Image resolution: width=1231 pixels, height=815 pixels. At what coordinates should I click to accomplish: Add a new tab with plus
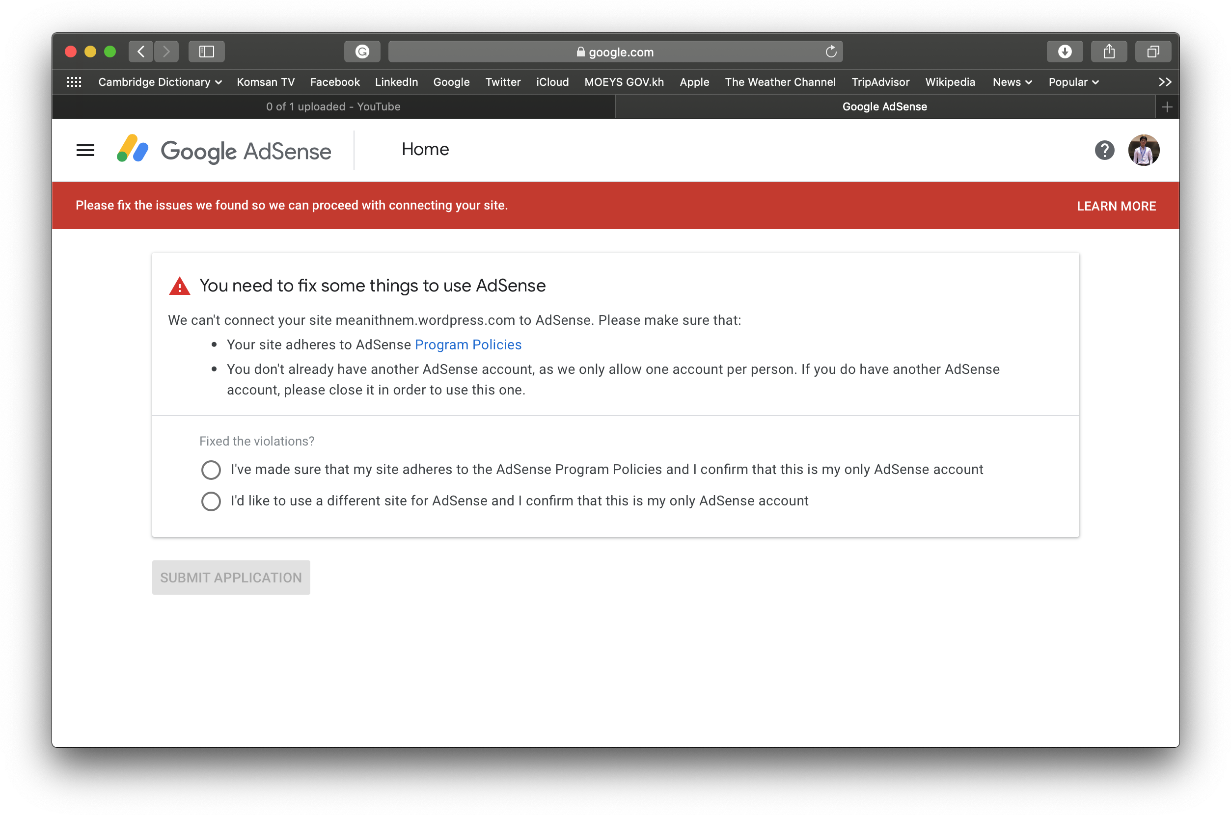[1167, 107]
